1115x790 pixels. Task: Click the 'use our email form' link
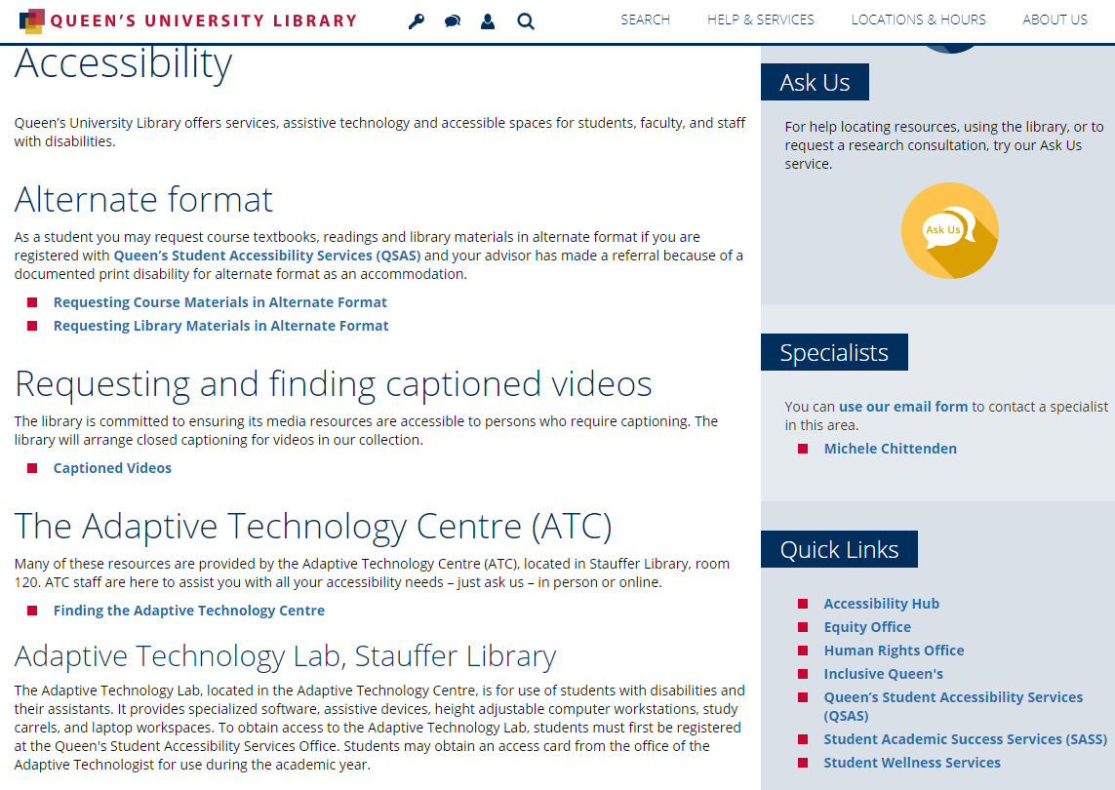click(x=903, y=407)
